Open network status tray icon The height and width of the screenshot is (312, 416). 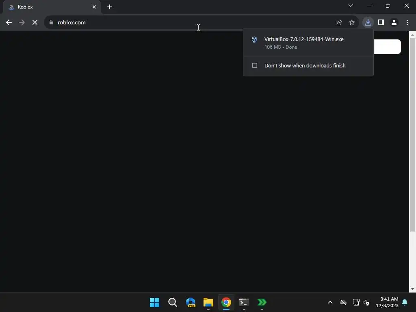356,302
